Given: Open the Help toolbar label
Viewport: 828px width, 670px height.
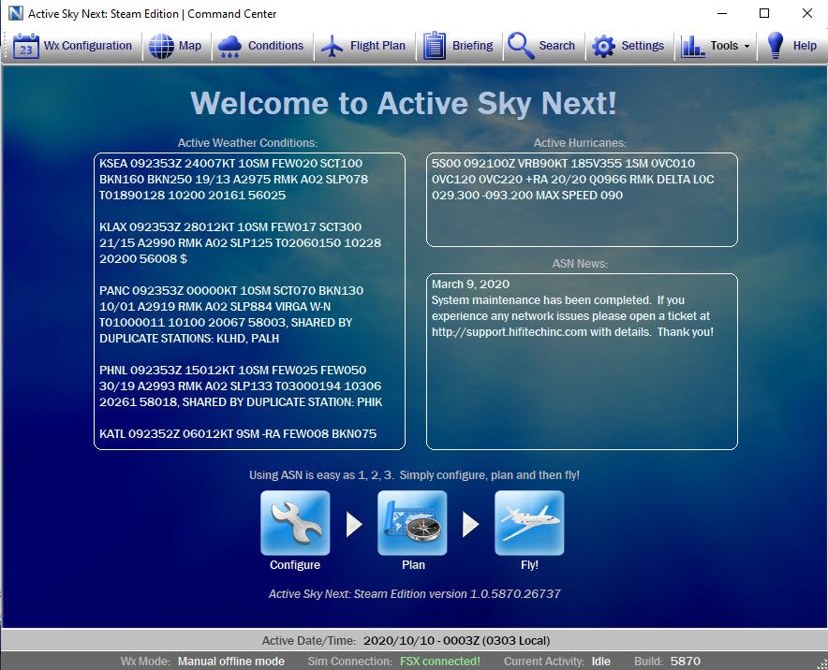Looking at the screenshot, I should click(x=805, y=46).
